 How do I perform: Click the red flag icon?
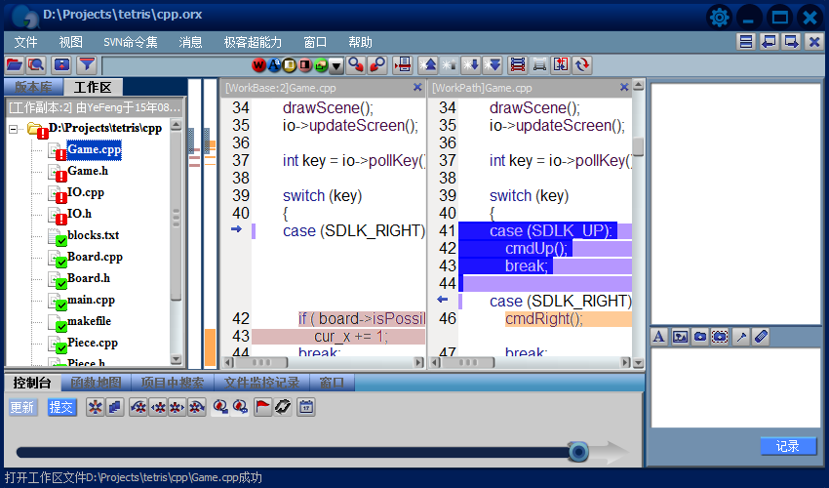point(262,407)
